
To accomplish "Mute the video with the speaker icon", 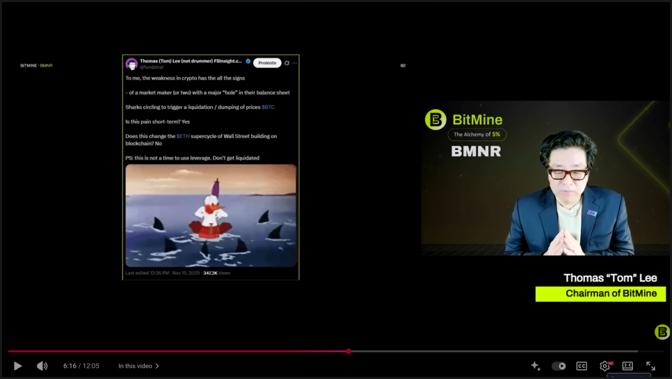I will (42, 366).
